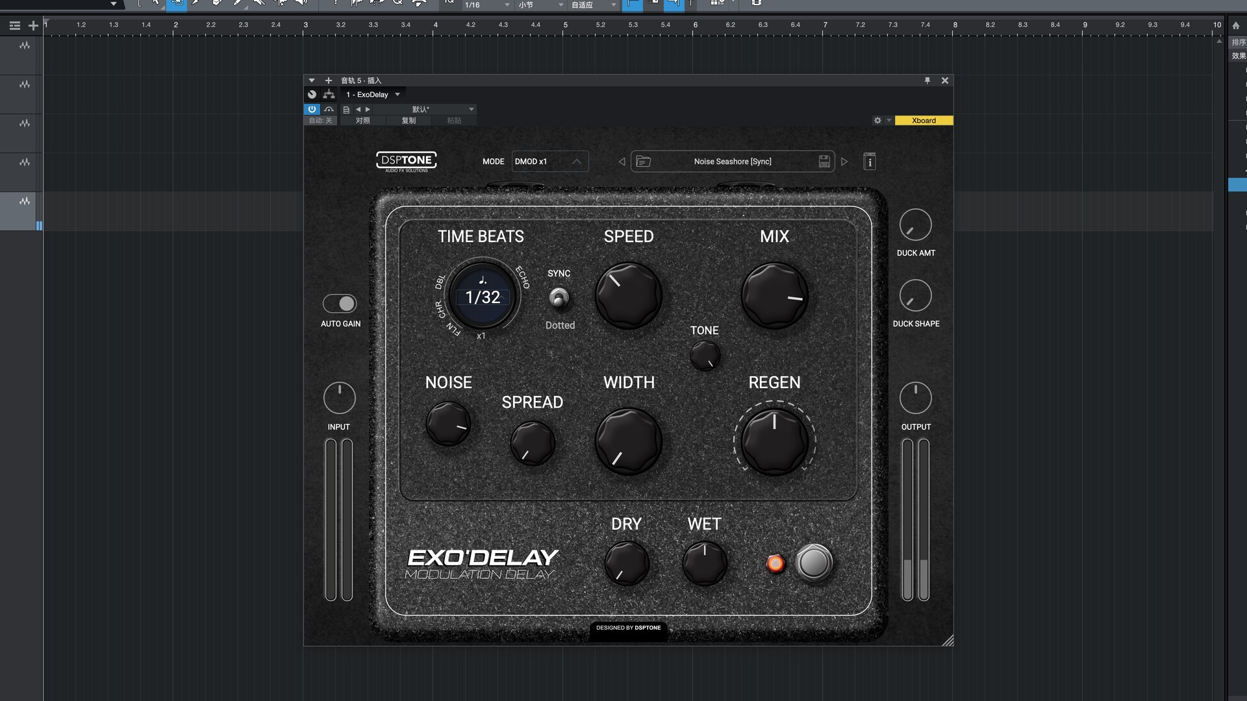Screen dimensions: 1247x701
Task: Open the MODE dropdown showing DMOD x1
Action: coord(549,162)
